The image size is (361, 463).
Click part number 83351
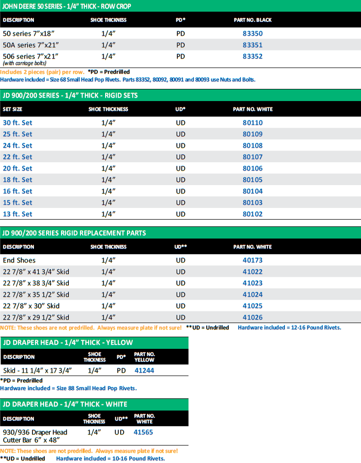pyautogui.click(x=252, y=45)
